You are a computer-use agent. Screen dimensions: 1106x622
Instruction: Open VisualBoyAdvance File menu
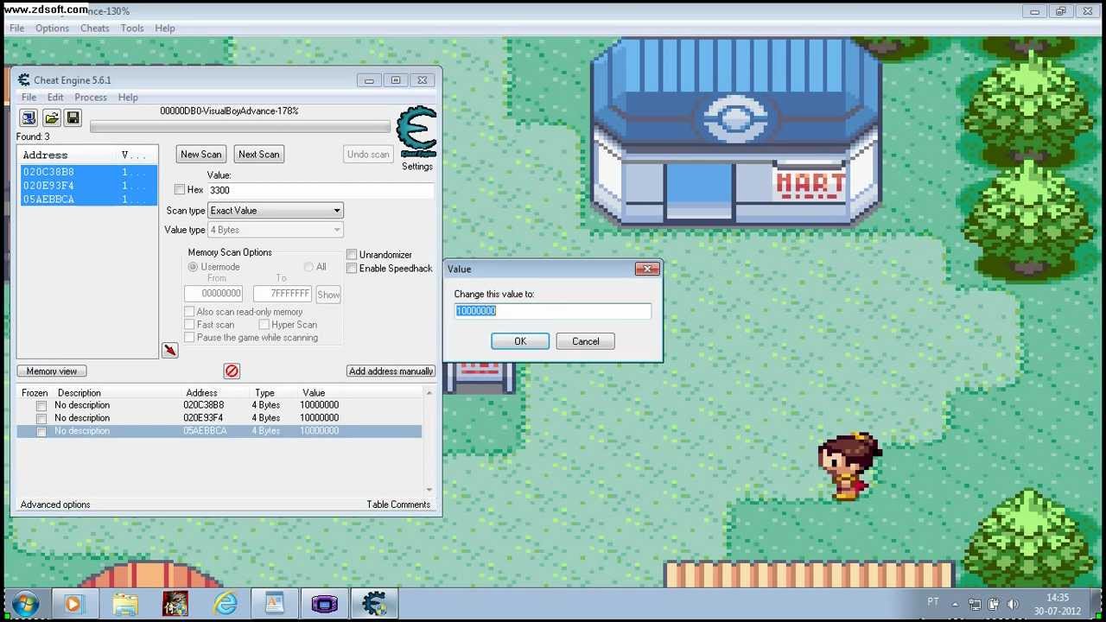[16, 28]
